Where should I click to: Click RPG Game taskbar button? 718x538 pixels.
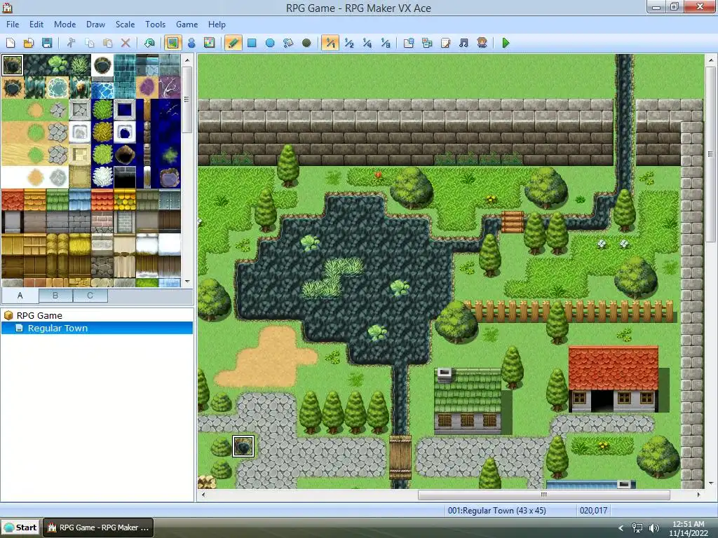coord(98,527)
